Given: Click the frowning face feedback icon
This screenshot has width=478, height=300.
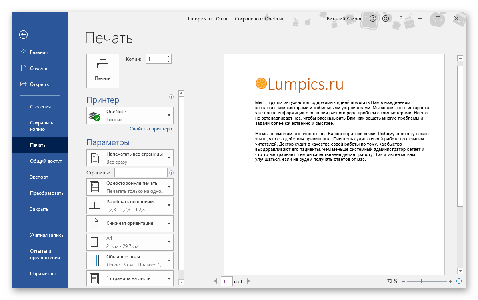Looking at the screenshot, I should click(x=385, y=18).
